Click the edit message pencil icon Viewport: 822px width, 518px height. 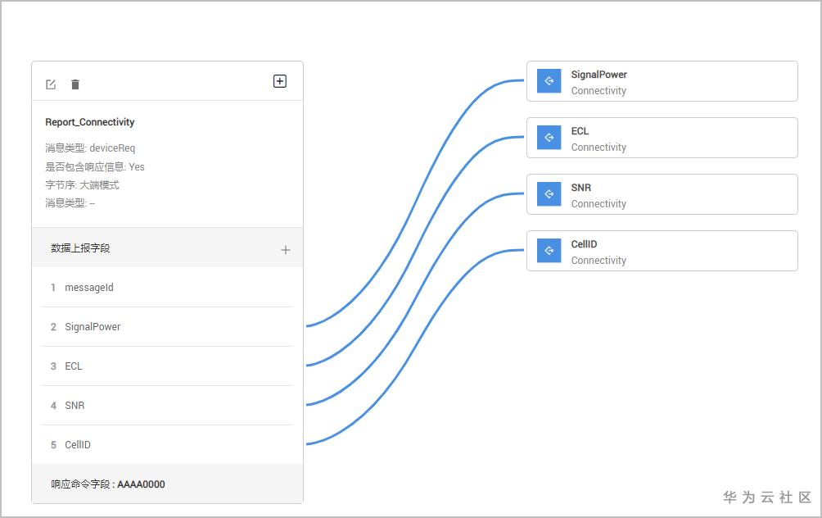51,84
